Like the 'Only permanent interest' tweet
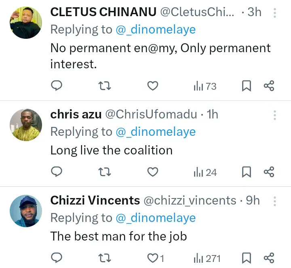This screenshot has height=268, width=291. (x=152, y=86)
